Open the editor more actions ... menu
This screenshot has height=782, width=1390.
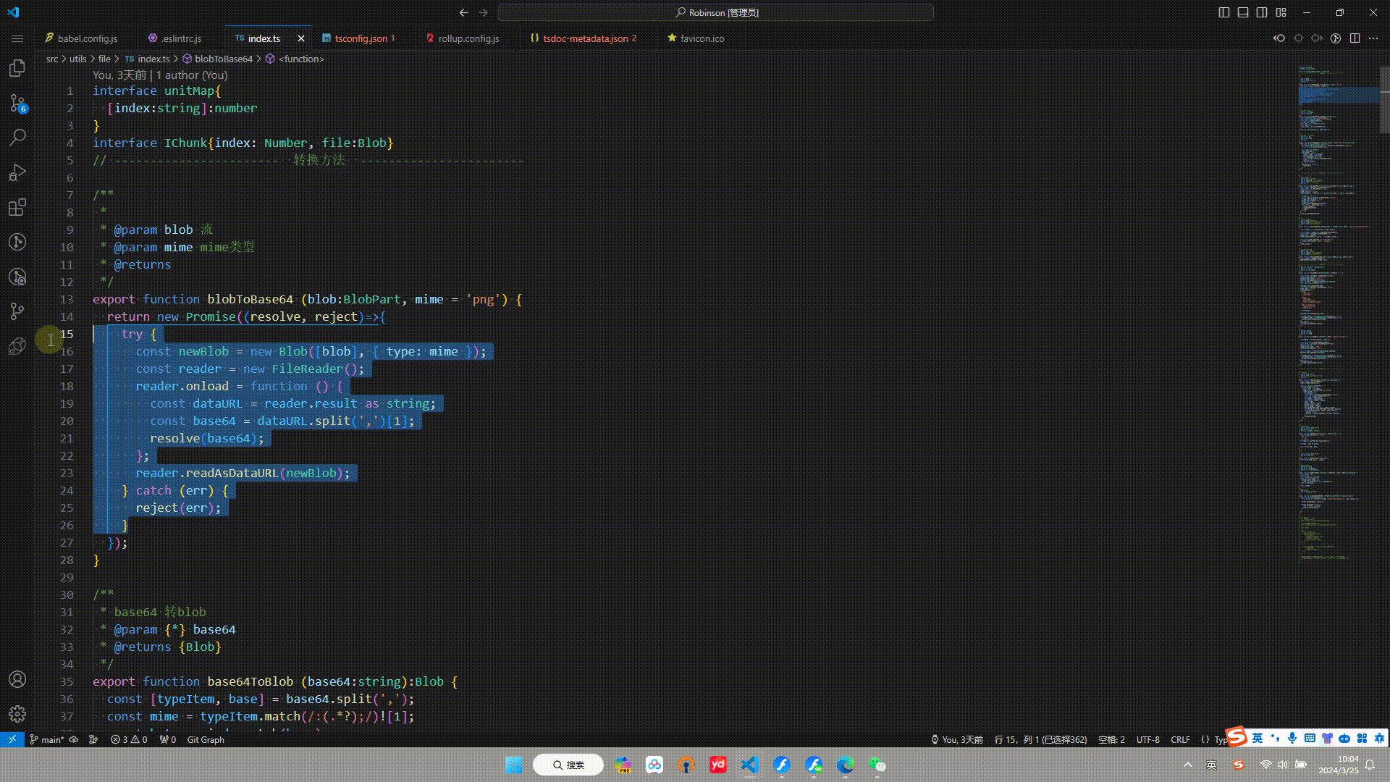click(1373, 38)
